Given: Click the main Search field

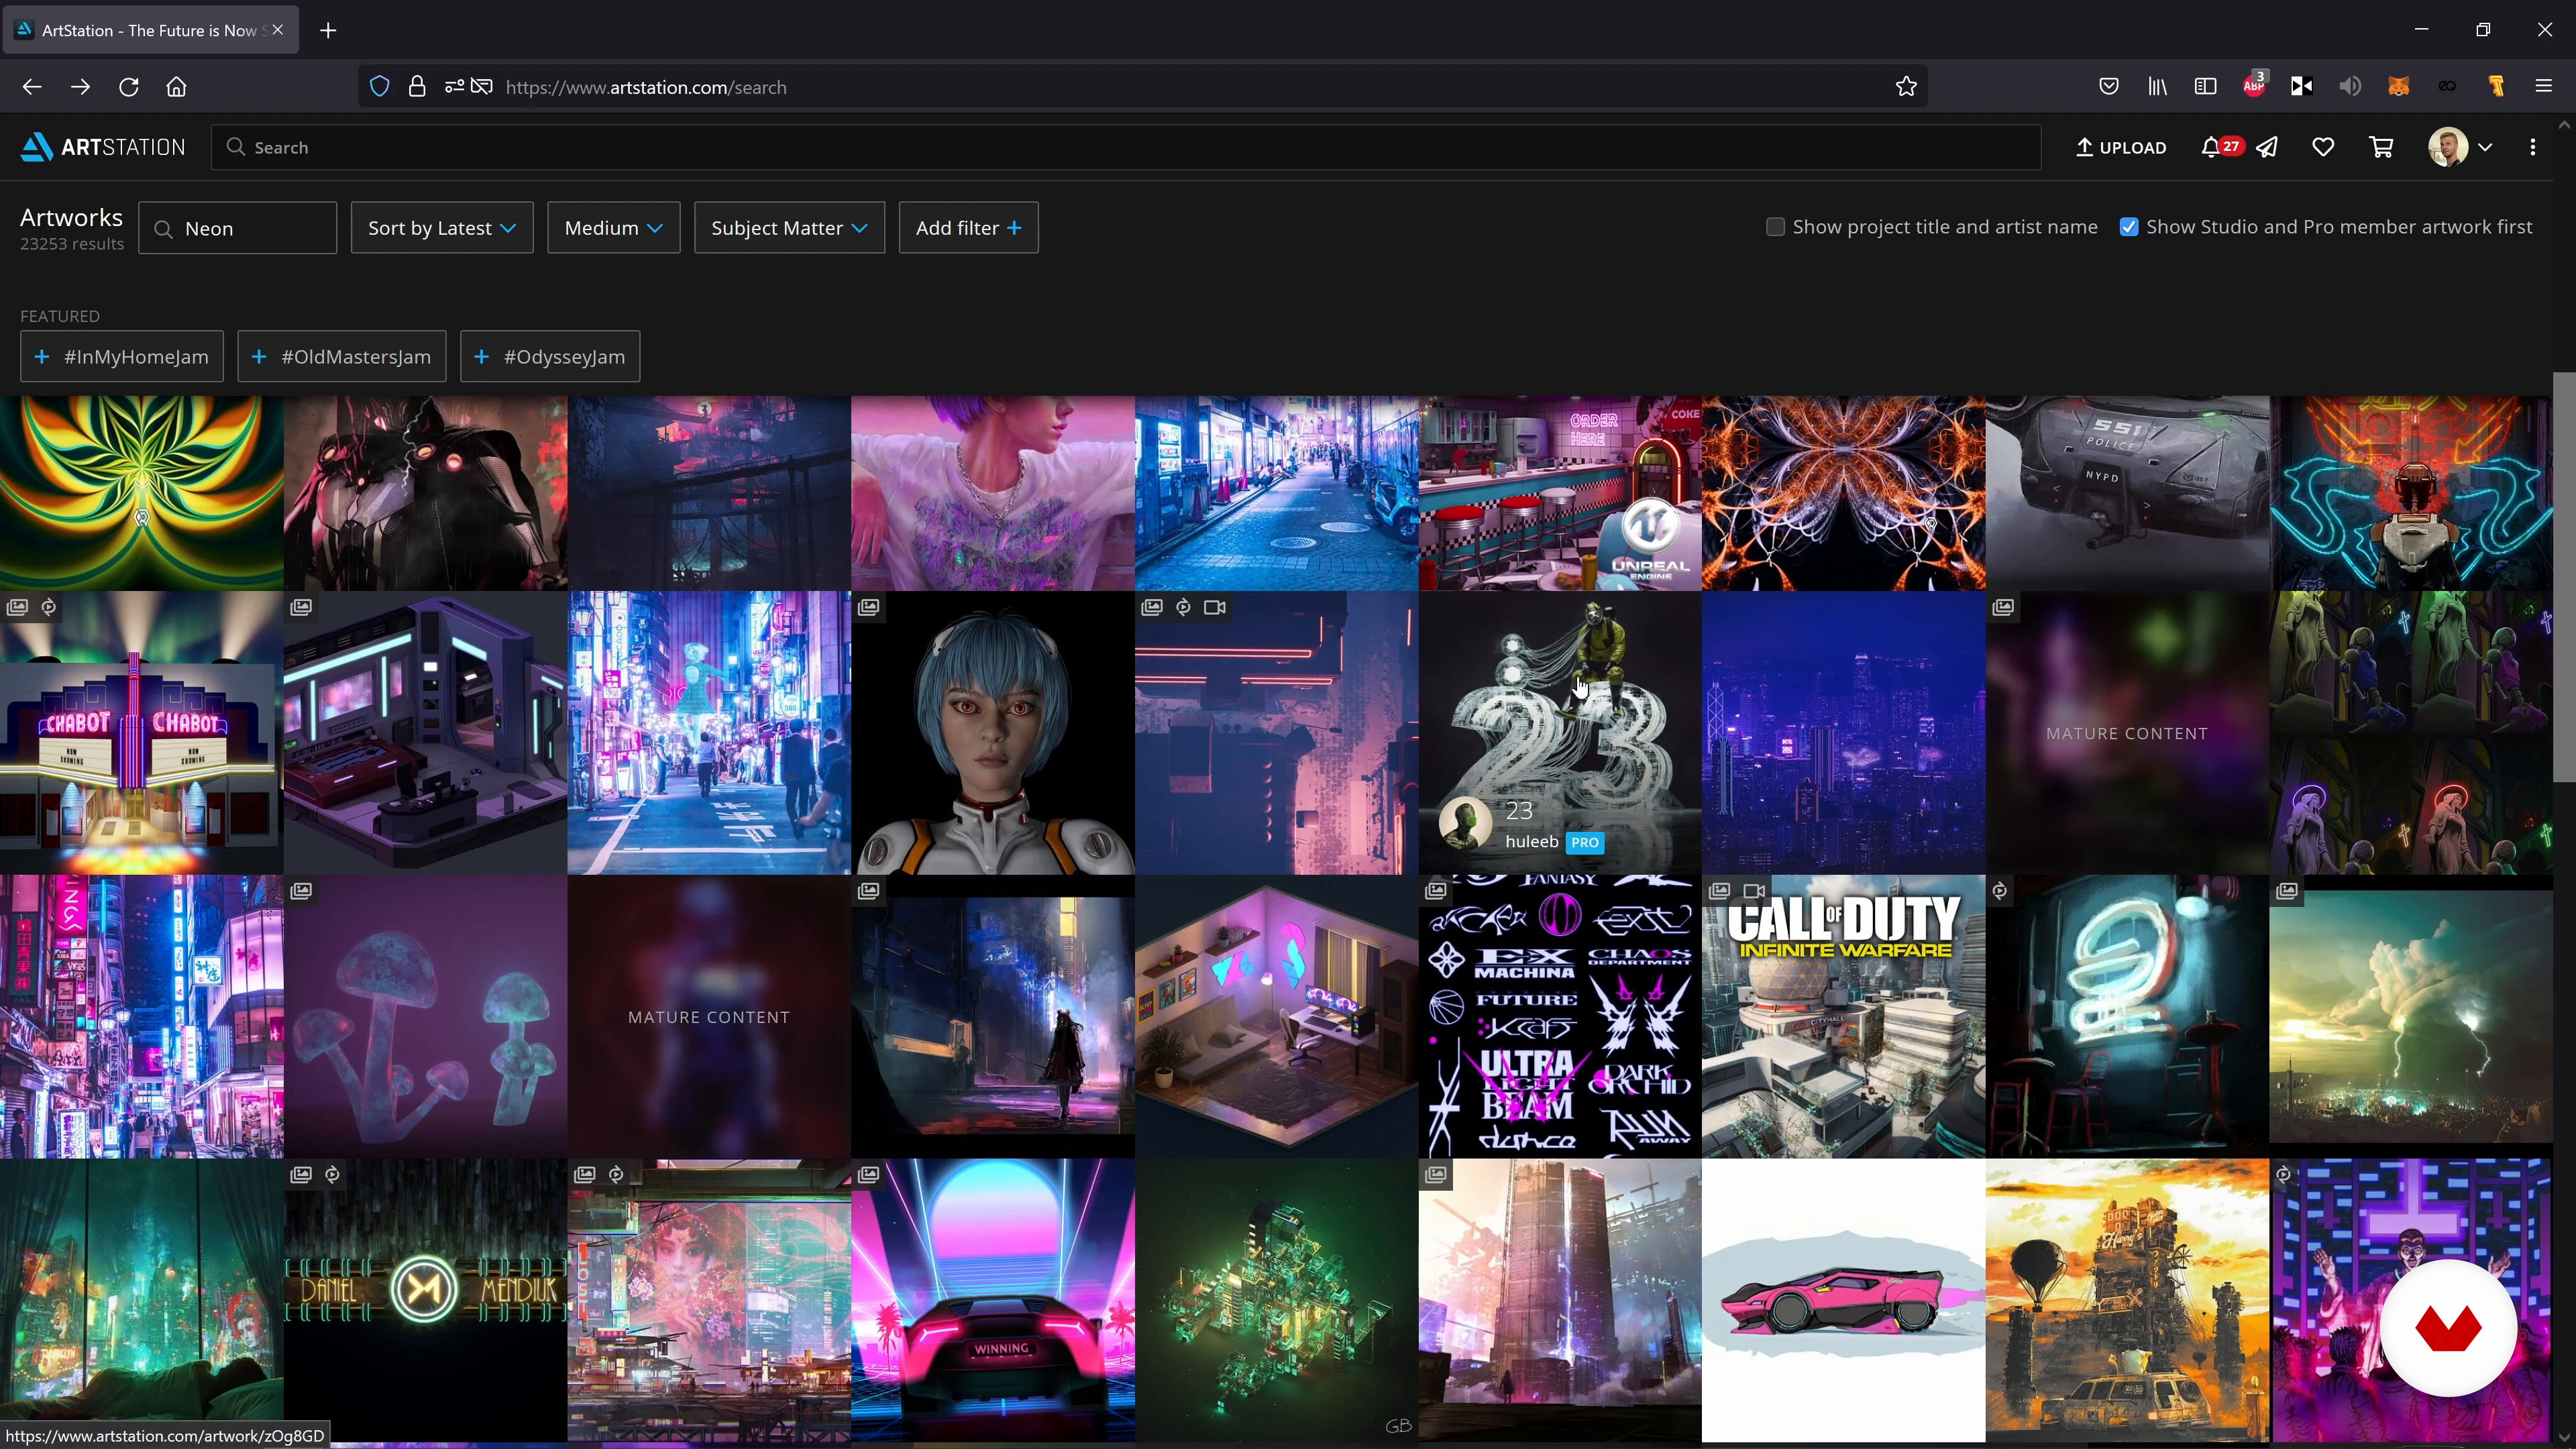Looking at the screenshot, I should tap(1126, 147).
